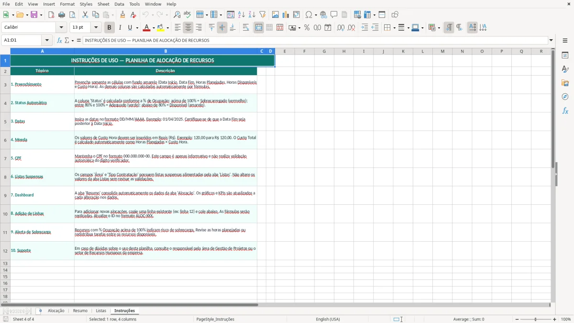Screen dimensions: 574x323
Task: Switch to the Alocação sheet tab
Action: pos(56,311)
